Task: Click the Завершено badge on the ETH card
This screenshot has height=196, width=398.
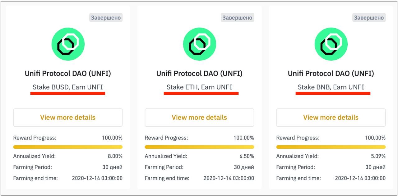Action: click(x=237, y=17)
